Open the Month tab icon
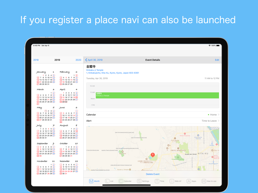The image size is (258, 193). pyautogui.click(x=91, y=181)
